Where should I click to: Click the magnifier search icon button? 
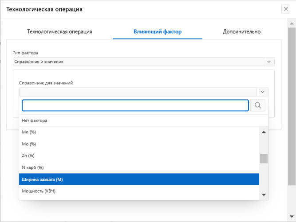258,105
